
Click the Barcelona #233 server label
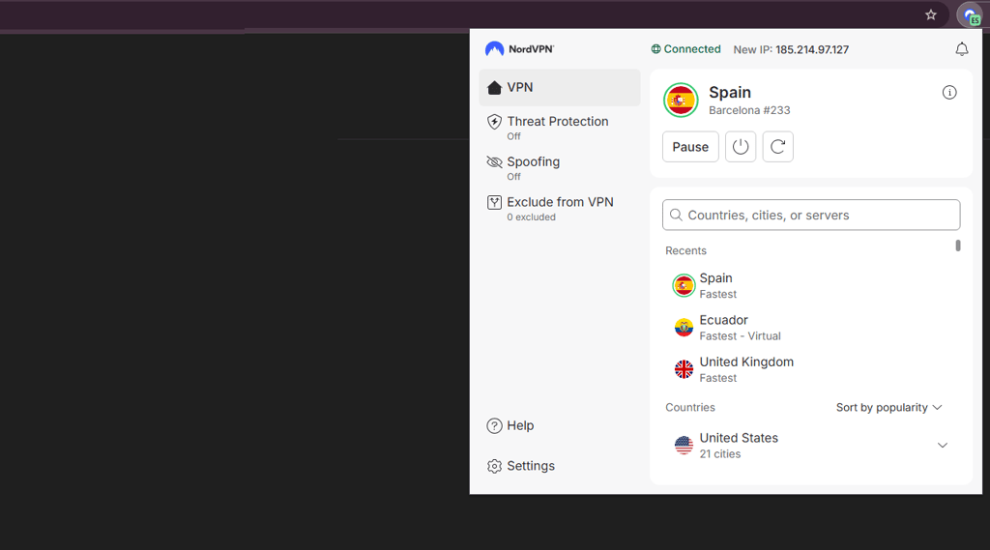point(749,110)
